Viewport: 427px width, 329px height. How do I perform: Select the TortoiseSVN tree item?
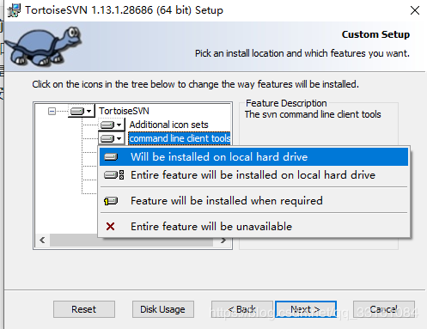click(x=124, y=111)
